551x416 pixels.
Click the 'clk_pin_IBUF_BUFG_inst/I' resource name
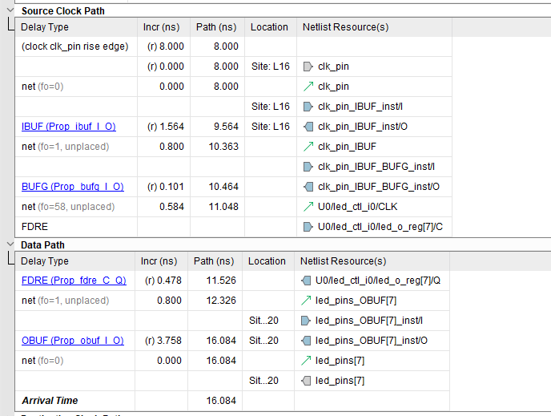[x=376, y=167]
